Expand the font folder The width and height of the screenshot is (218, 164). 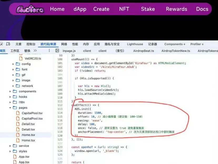click(x=13, y=69)
